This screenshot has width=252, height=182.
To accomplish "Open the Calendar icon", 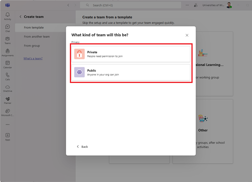I will tap(7, 64).
